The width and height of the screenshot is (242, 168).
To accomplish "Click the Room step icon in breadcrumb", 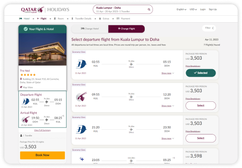I will click(x=55, y=19).
